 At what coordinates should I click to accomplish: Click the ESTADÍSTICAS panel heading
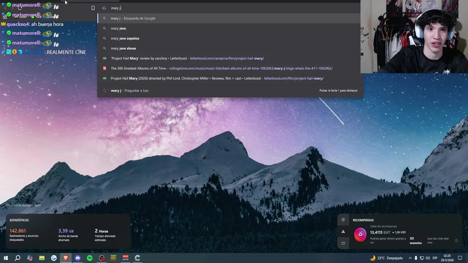(19, 220)
